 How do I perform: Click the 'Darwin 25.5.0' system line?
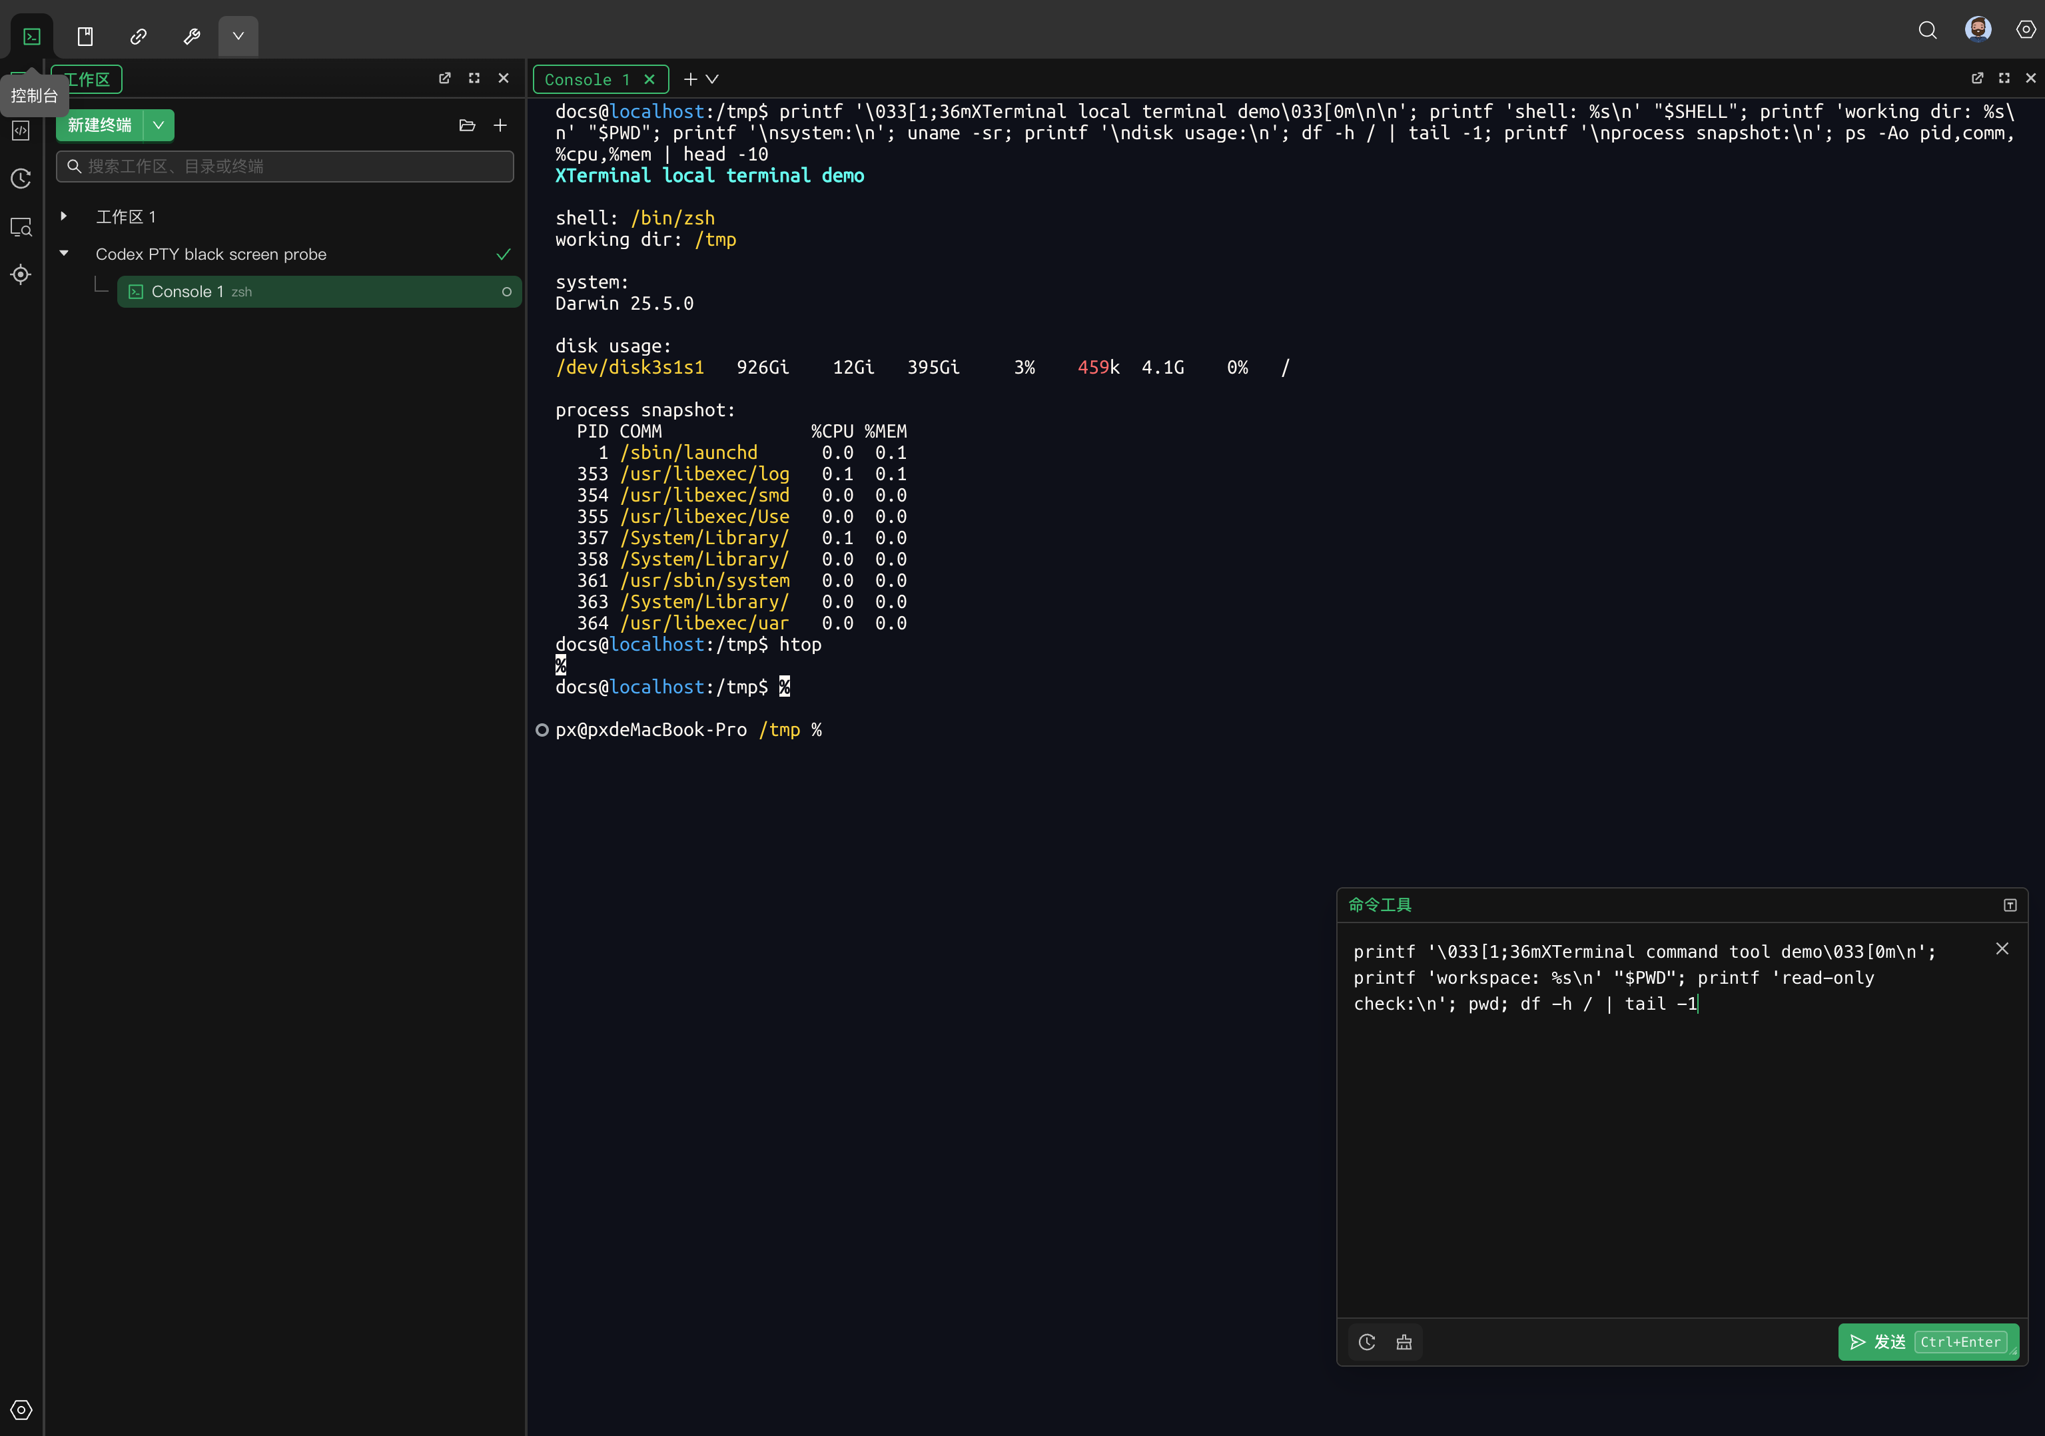pyautogui.click(x=624, y=304)
